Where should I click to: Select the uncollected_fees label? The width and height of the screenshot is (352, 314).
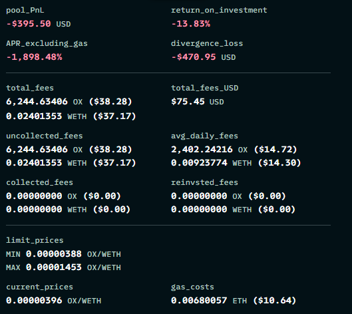click(x=45, y=136)
